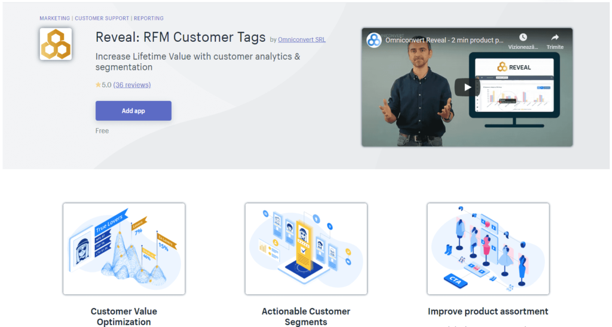Open the Actionable Customer Segments illustration
Viewport: 612px width, 327px height.
(306, 249)
